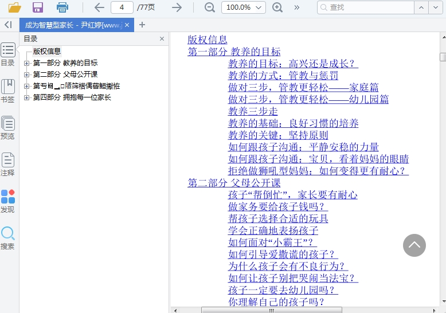The height and width of the screenshot is (313, 446).
Task: Open the 搜索 search sidebar panel
Action: tap(8, 238)
